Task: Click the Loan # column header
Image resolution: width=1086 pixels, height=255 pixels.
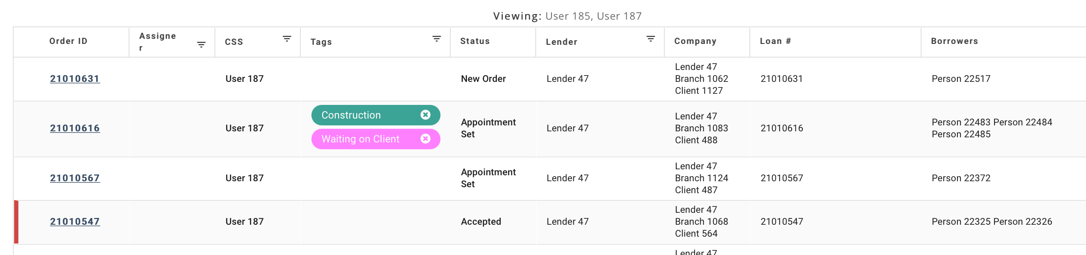Action: [775, 41]
